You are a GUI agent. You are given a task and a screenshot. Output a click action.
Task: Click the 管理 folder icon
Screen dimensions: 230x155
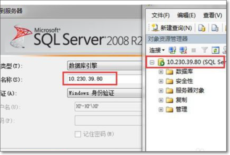click(169, 109)
